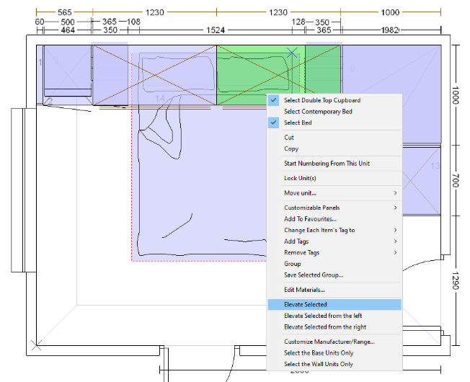470x382 pixels.
Task: Click the highlighted Elevate Selected entry
Action: 334,304
